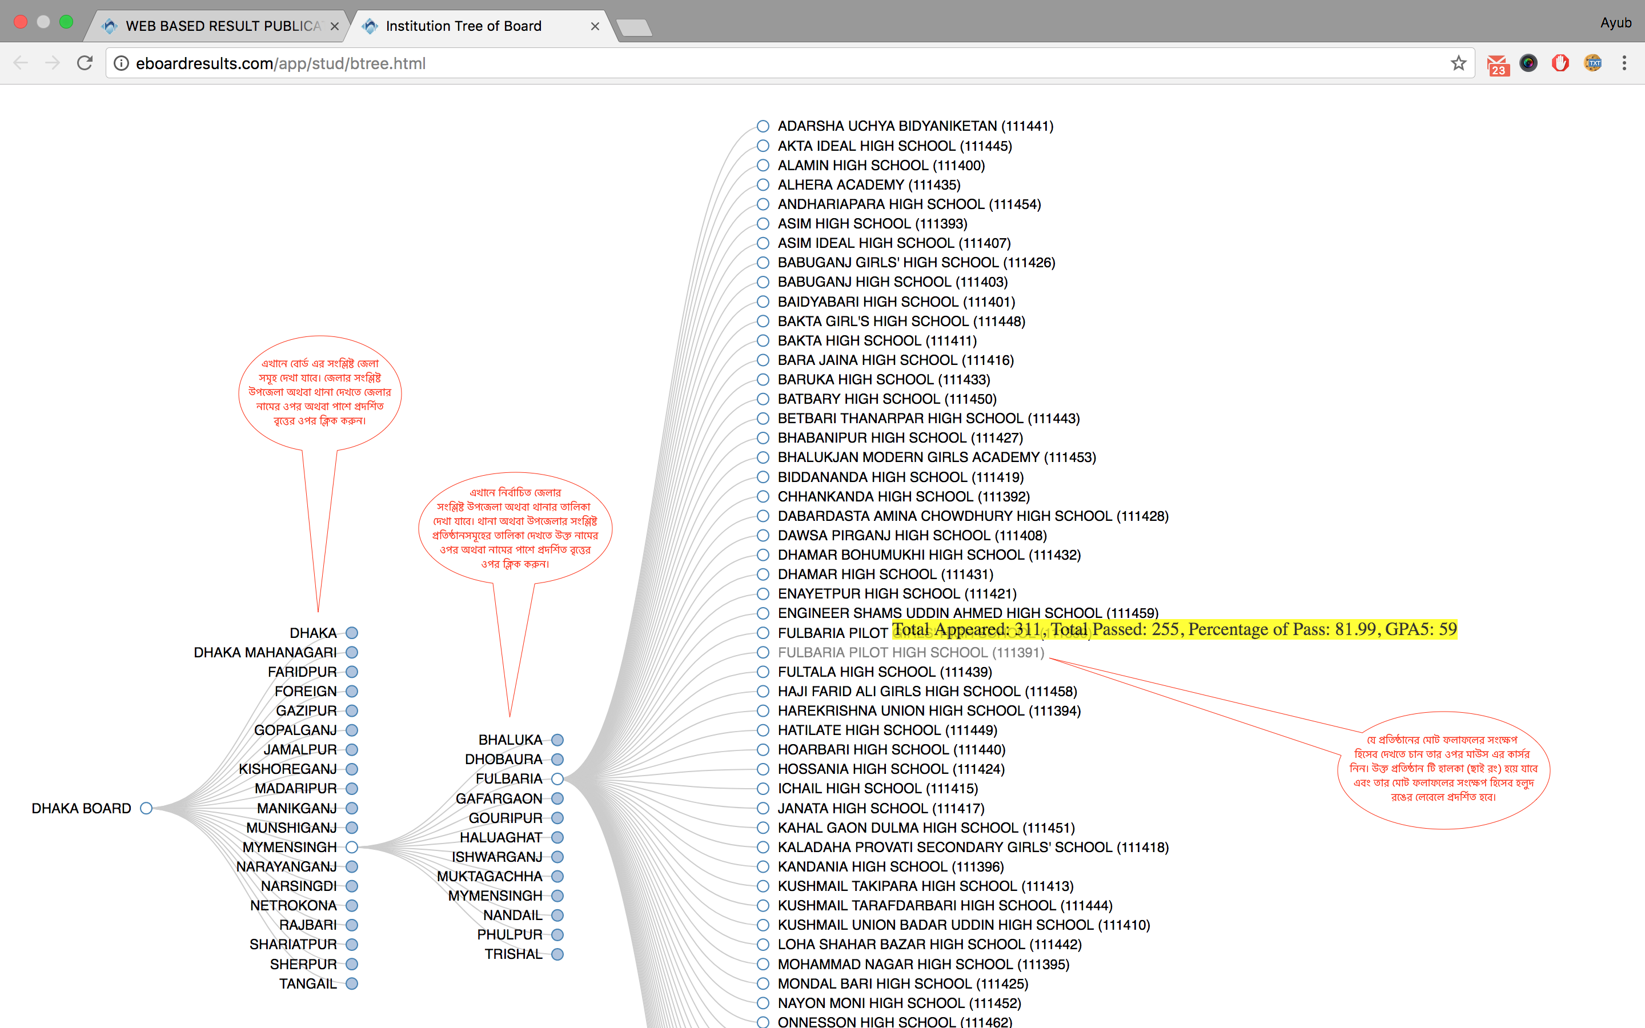
Task: Expand the GAZIPUR district node circle
Action: click(351, 710)
